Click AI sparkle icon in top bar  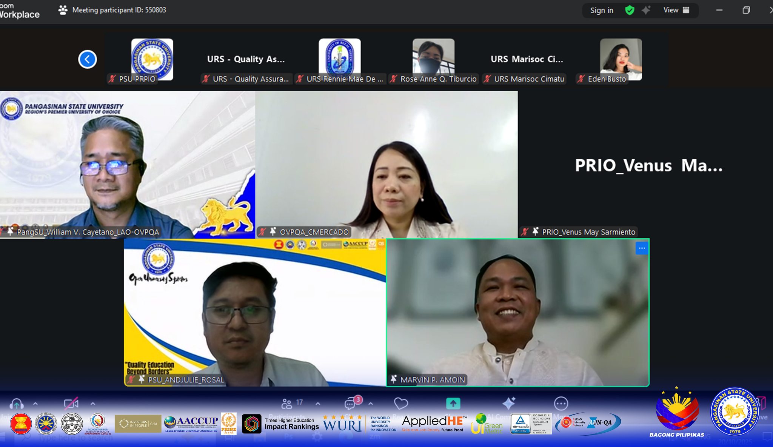tap(646, 10)
